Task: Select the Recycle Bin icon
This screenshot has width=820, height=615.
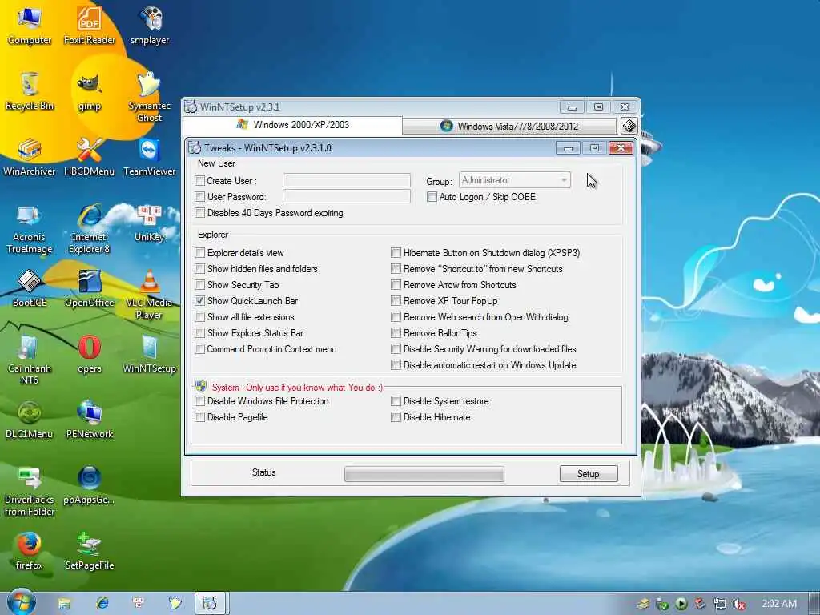Action: click(30, 91)
